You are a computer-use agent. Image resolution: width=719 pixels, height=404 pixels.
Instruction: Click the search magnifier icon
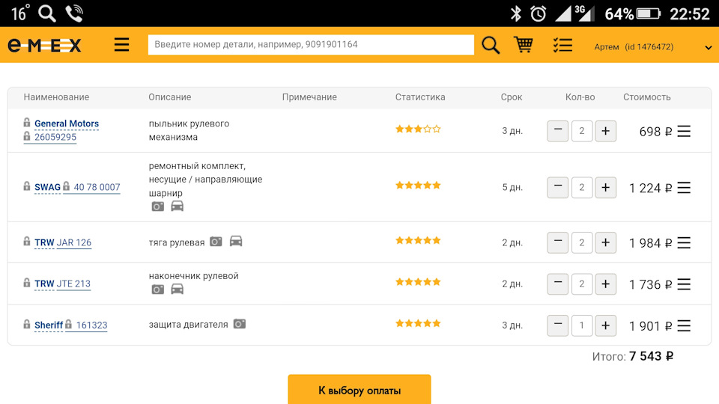491,45
